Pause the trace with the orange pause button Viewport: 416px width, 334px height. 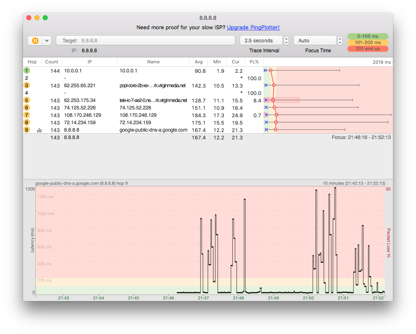pos(35,41)
